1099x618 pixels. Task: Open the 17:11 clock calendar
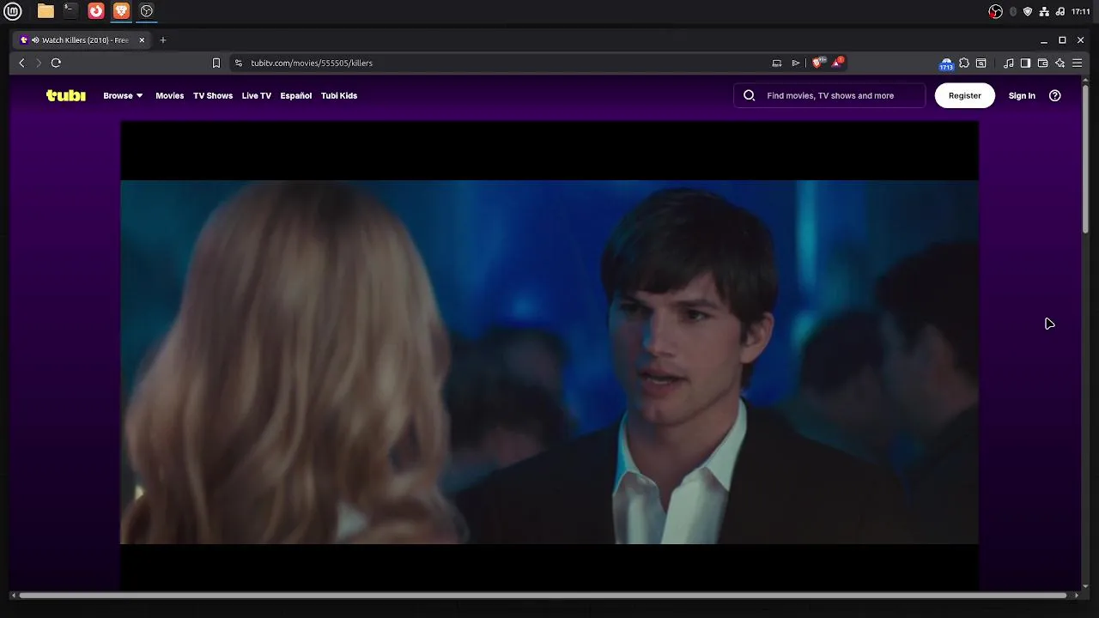(1081, 11)
